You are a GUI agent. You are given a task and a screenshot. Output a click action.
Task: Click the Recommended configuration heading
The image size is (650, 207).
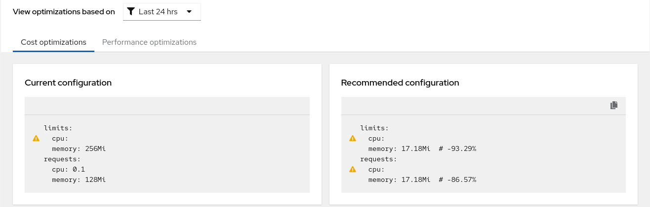pyautogui.click(x=400, y=83)
